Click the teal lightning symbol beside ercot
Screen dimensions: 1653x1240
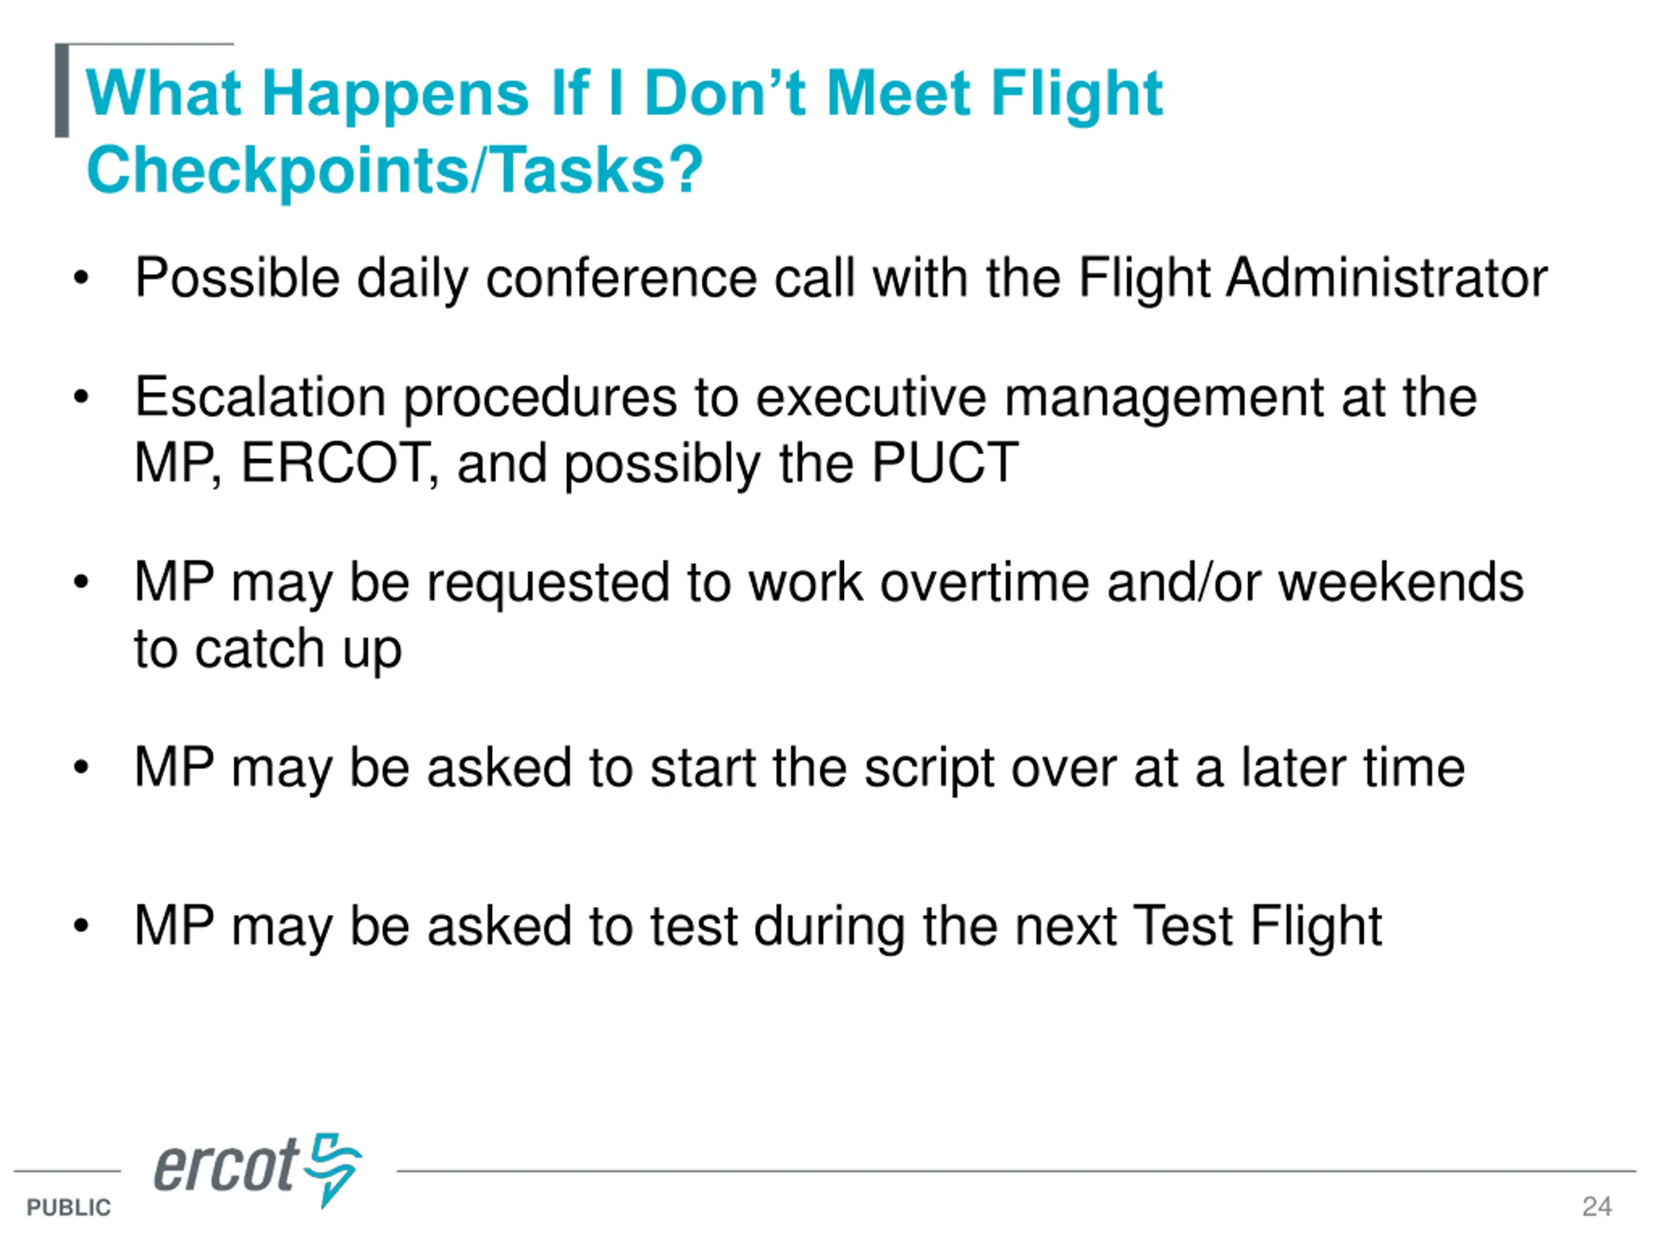(x=333, y=1170)
